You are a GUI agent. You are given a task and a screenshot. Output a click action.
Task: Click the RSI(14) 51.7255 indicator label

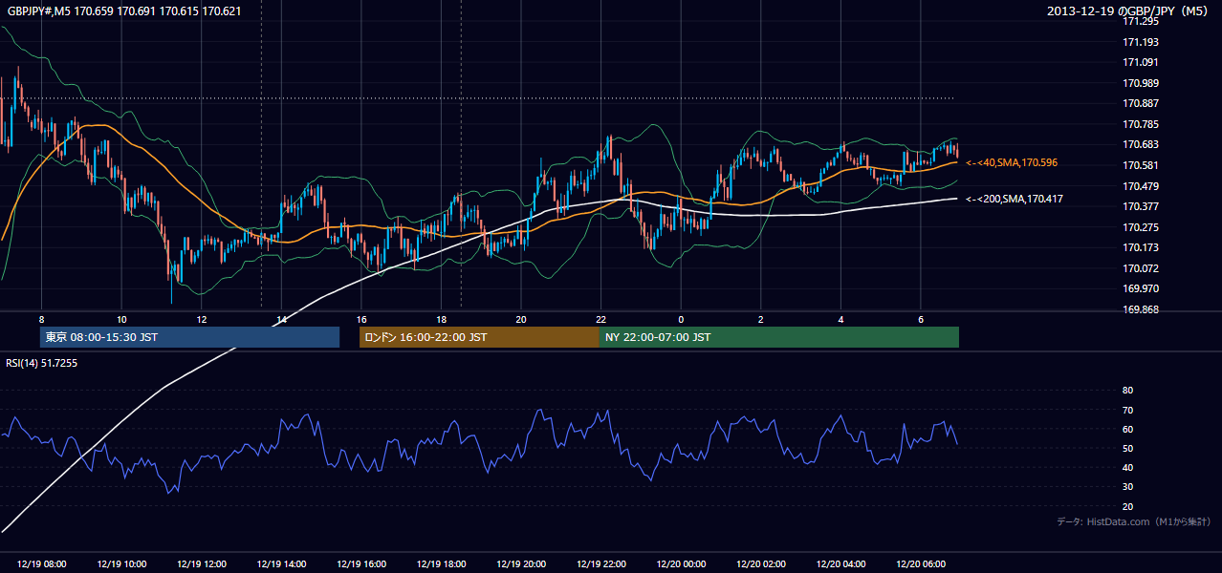point(42,363)
